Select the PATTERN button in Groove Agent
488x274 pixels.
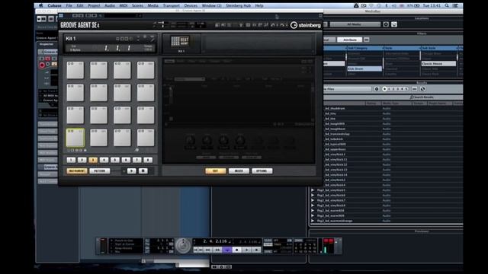100,170
